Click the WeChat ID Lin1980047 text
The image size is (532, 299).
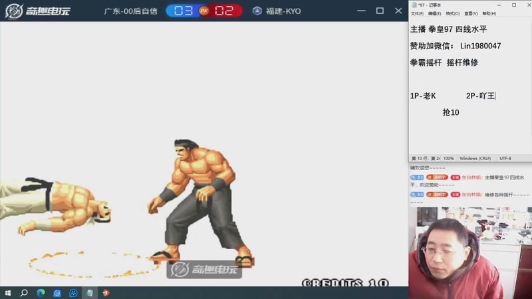click(480, 46)
